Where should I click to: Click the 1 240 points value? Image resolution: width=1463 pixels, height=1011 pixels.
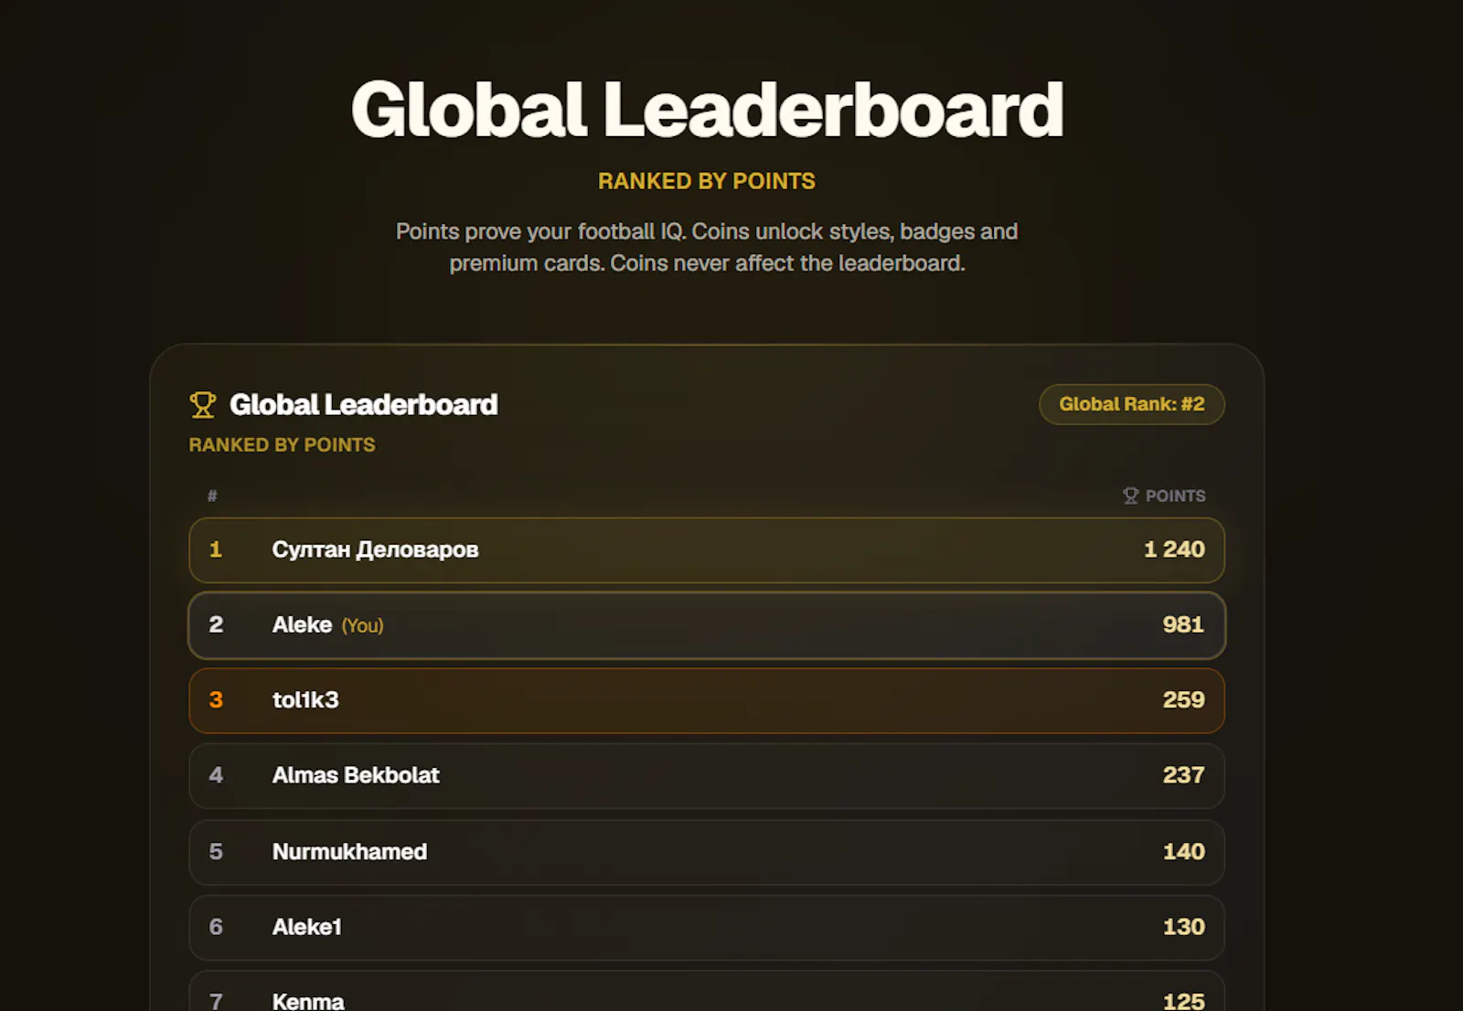pyautogui.click(x=1174, y=549)
